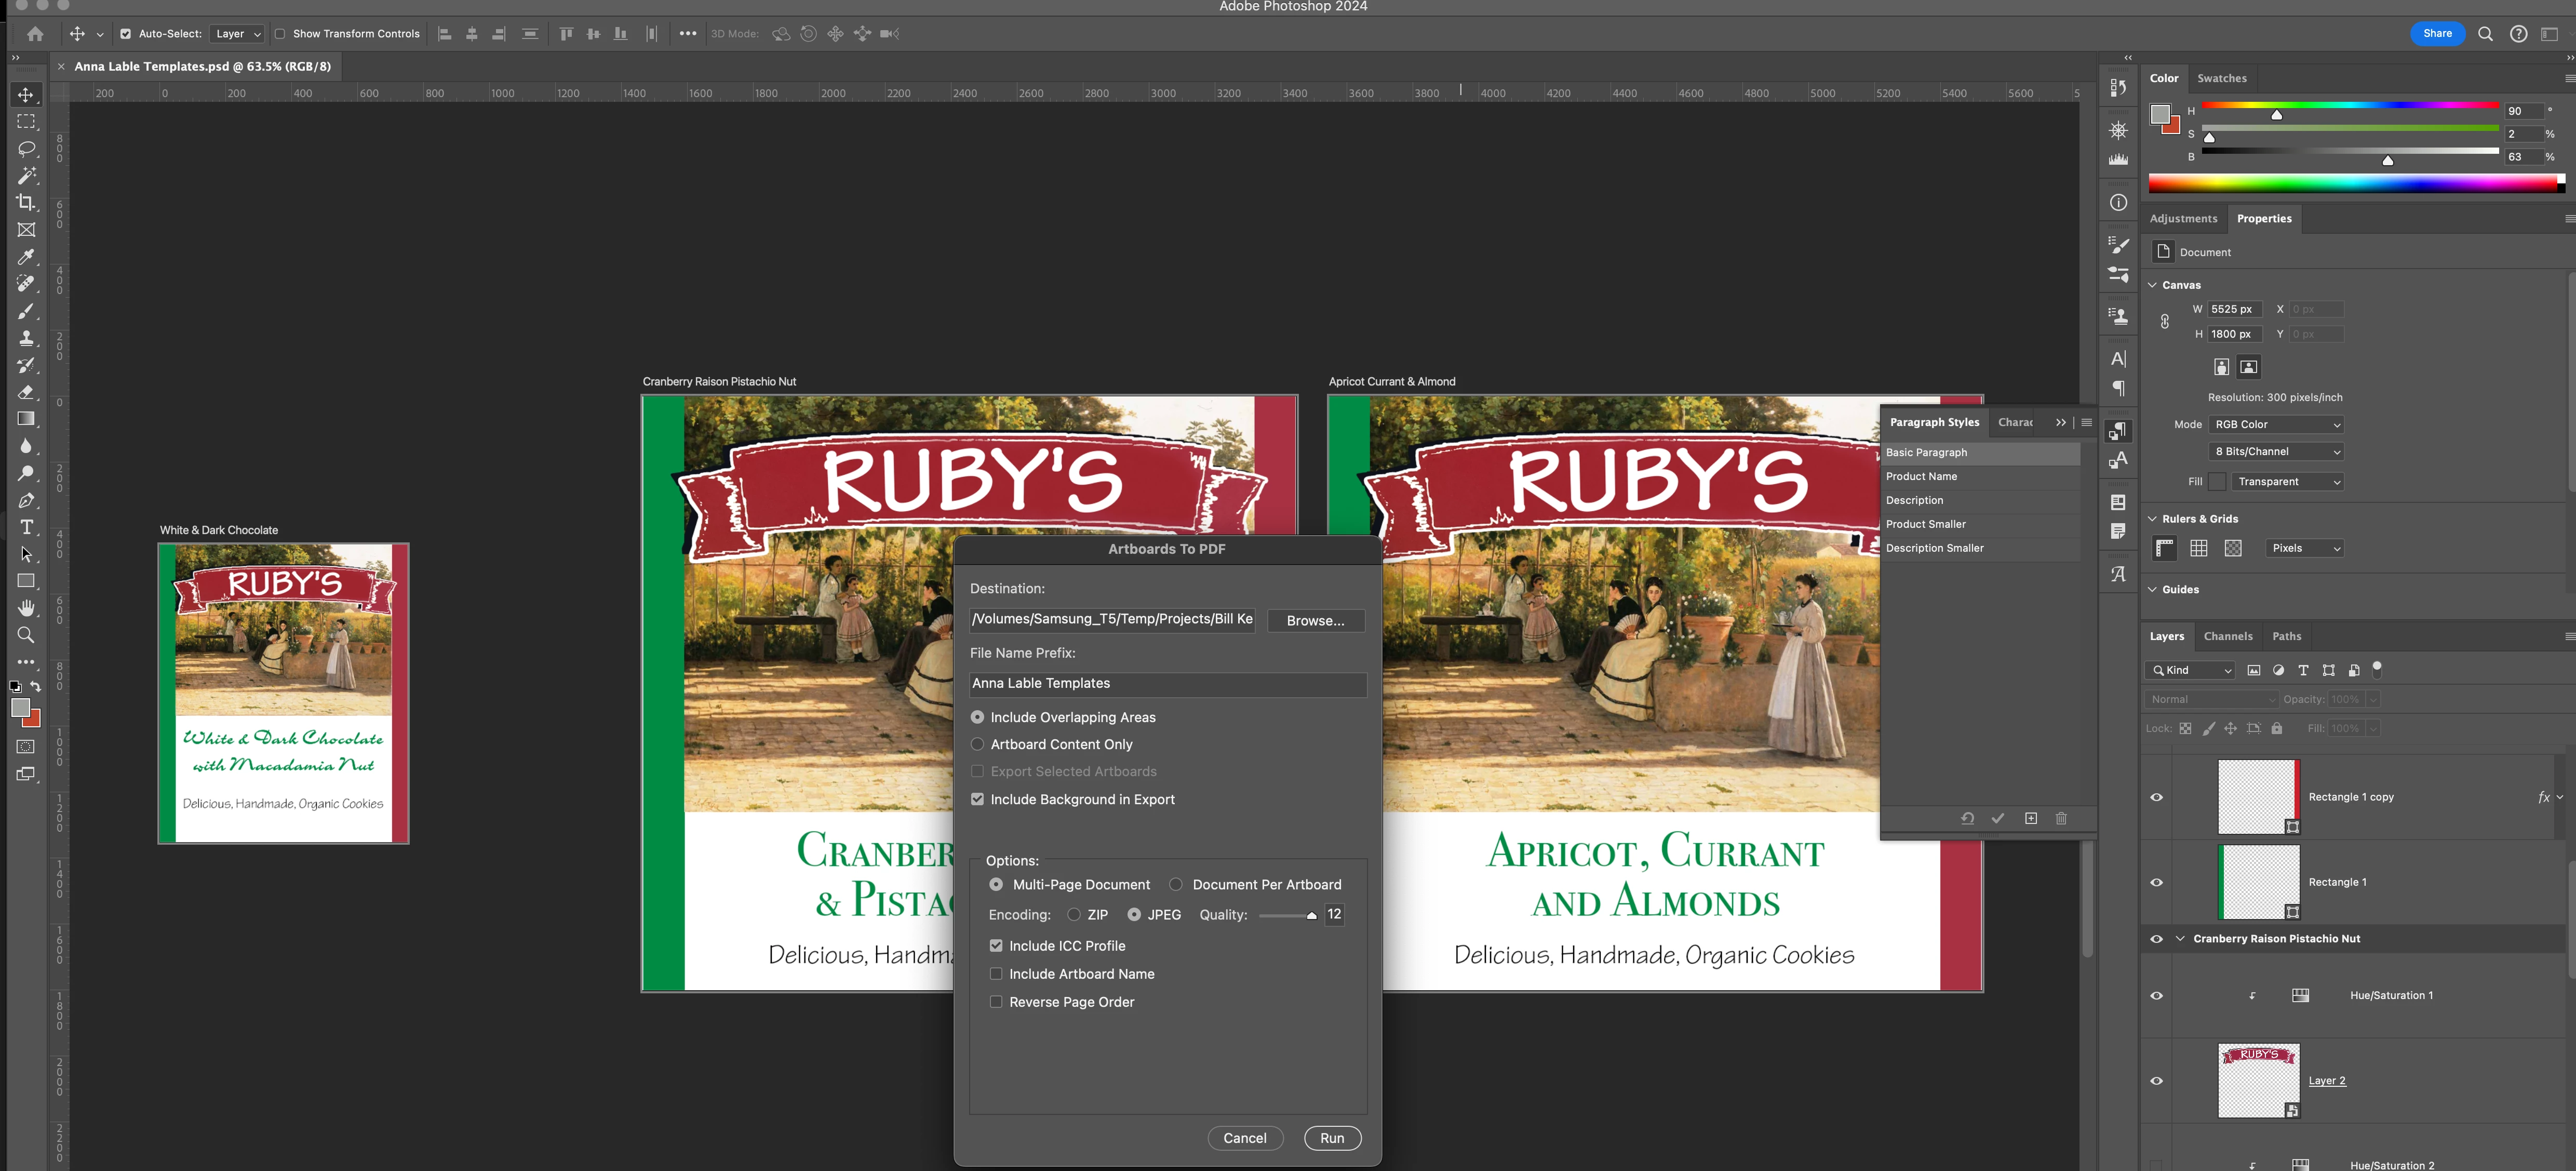Click the search icon next to Share
Screen dimensions: 2576x1171
[2484, 34]
